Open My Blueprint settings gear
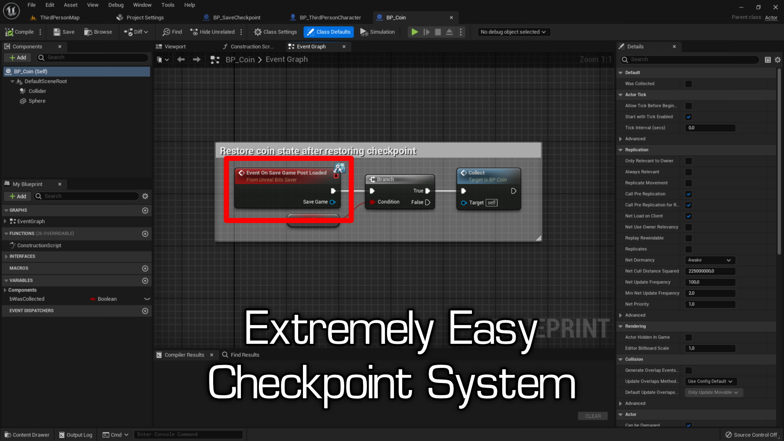Viewport: 784px width, 441px height. pyautogui.click(x=145, y=196)
